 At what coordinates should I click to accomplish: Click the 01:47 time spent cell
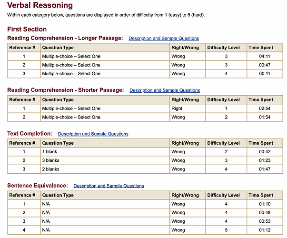tap(265, 169)
